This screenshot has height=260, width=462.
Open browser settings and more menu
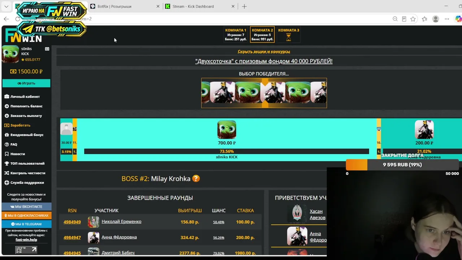447,19
